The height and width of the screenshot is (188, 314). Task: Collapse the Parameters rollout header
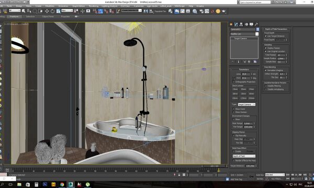(244, 69)
